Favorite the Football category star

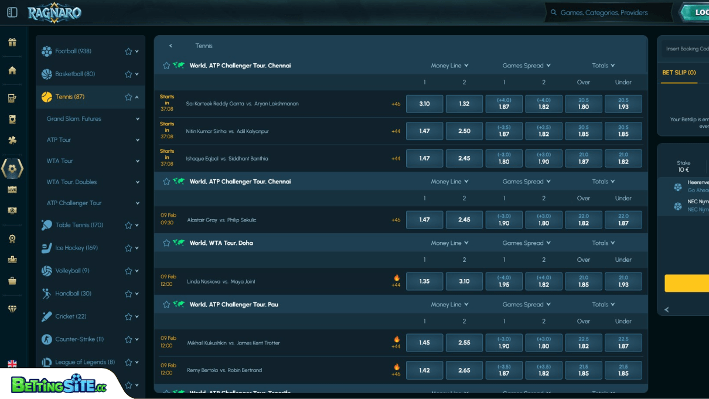point(127,51)
